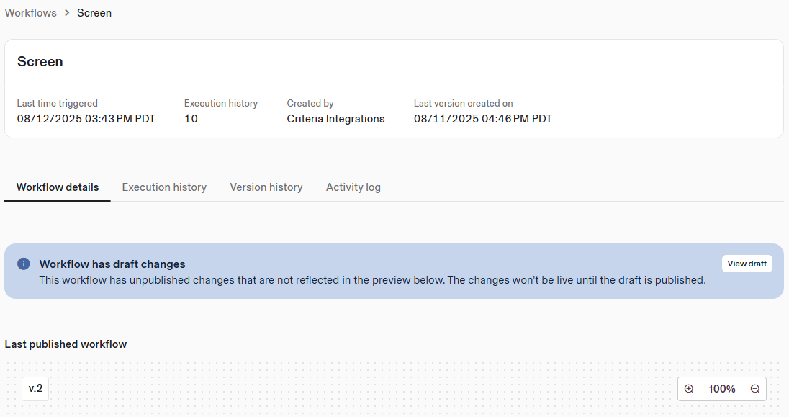Screen dimensions: 789x417
Task: Select the execution history count 10
Action: pyautogui.click(x=191, y=119)
